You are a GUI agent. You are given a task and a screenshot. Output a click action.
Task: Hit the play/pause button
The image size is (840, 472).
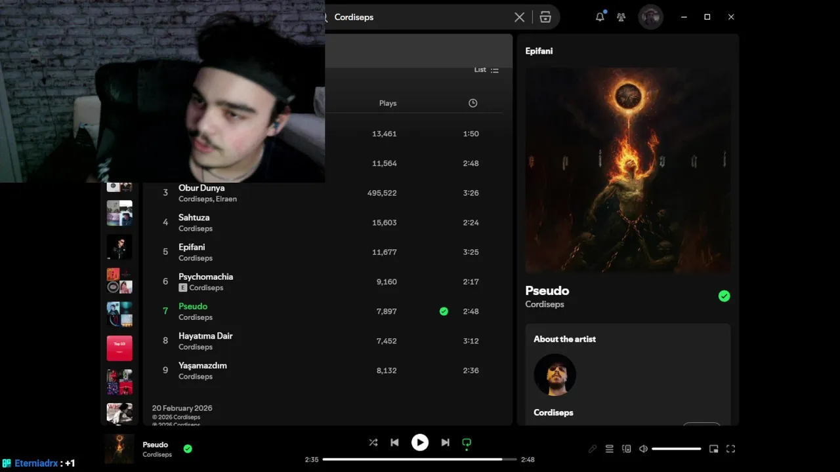[x=420, y=442]
